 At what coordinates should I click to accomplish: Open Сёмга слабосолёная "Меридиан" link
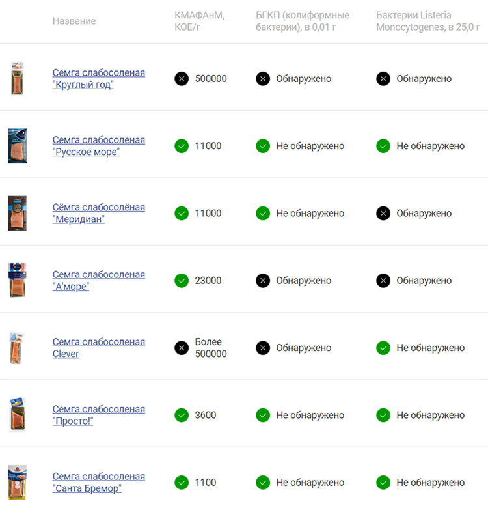99,213
